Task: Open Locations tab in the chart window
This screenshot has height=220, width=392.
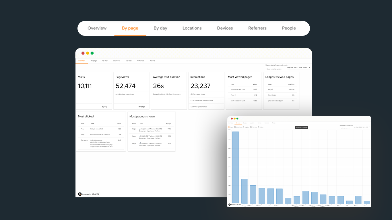Action: pyautogui.click(x=252, y=123)
